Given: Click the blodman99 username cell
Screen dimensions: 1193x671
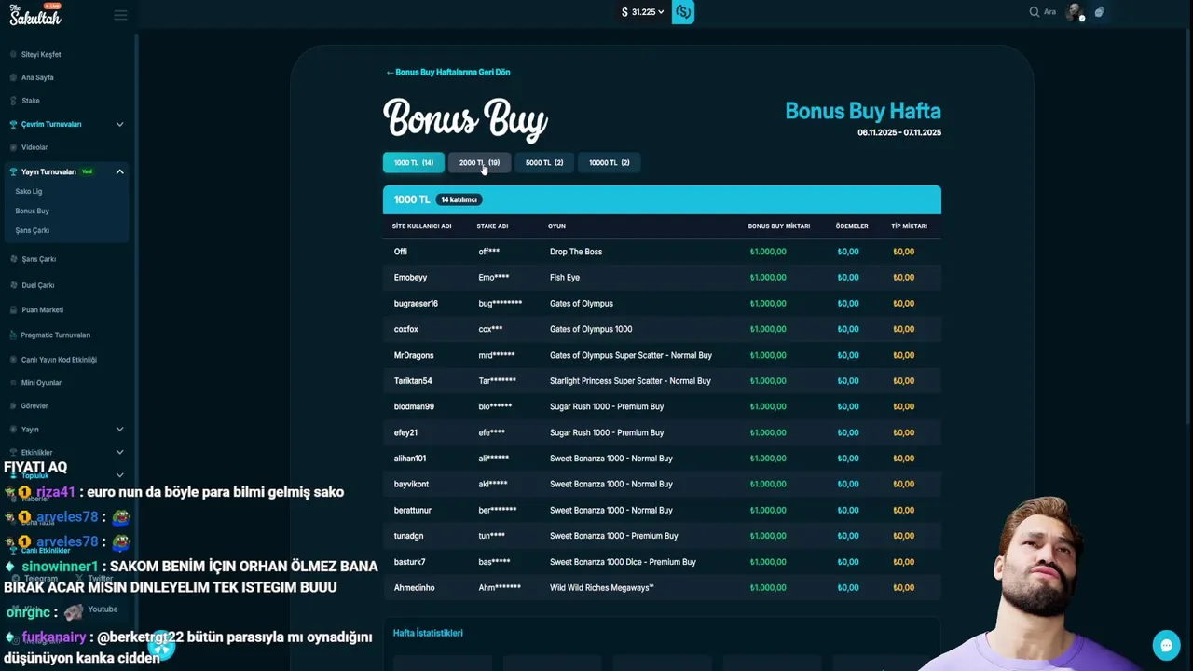Looking at the screenshot, I should (x=414, y=406).
